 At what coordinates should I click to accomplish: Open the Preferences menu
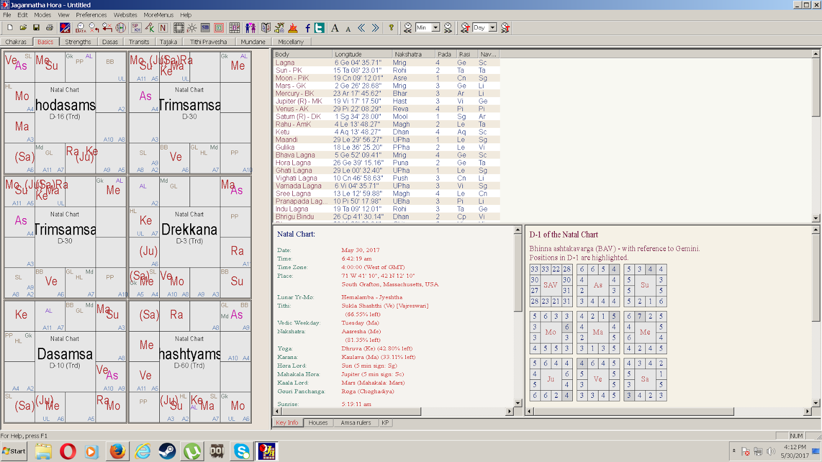pyautogui.click(x=91, y=15)
